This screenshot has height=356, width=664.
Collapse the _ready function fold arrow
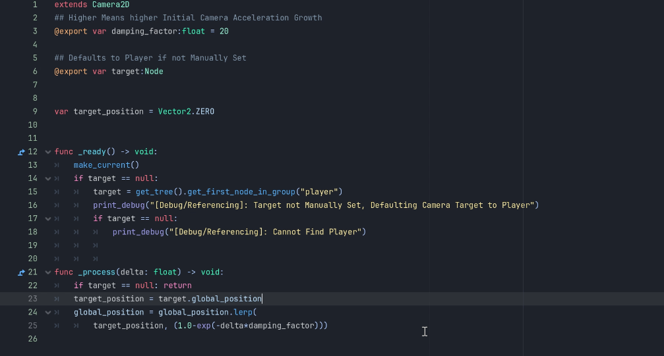pyautogui.click(x=48, y=152)
